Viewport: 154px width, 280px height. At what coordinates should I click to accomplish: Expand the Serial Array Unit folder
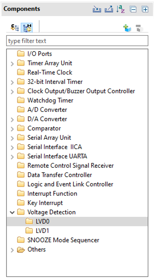(x=12, y=138)
